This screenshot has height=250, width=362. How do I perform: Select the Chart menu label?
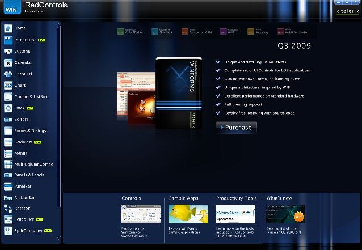tap(20, 86)
